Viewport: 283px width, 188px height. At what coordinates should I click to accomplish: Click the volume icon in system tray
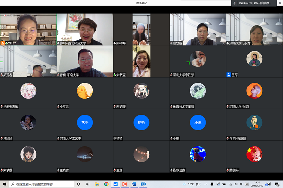pyautogui.click(x=236, y=184)
